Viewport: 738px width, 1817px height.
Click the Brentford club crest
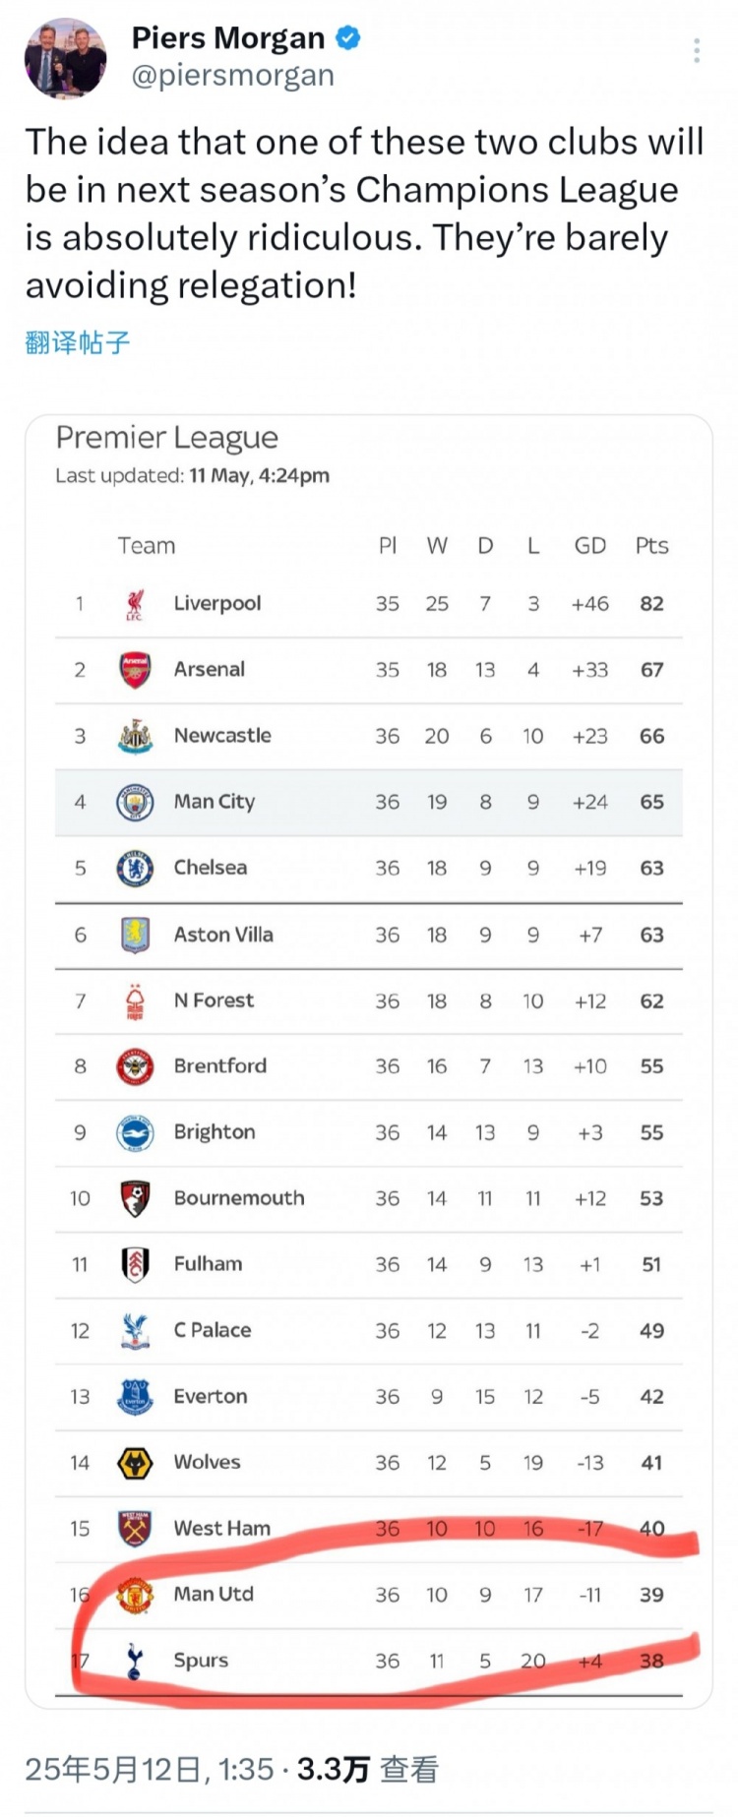click(135, 1066)
